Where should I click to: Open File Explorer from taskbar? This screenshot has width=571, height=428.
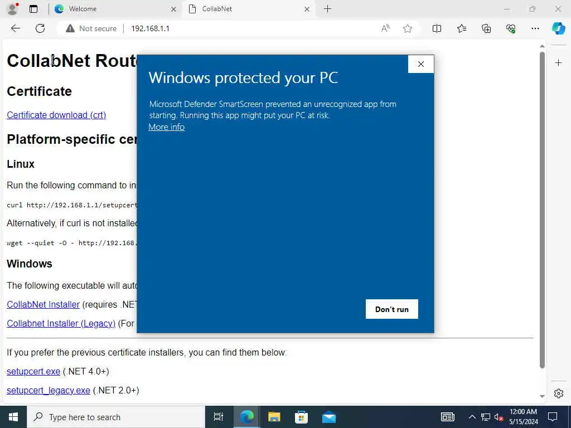point(274,417)
